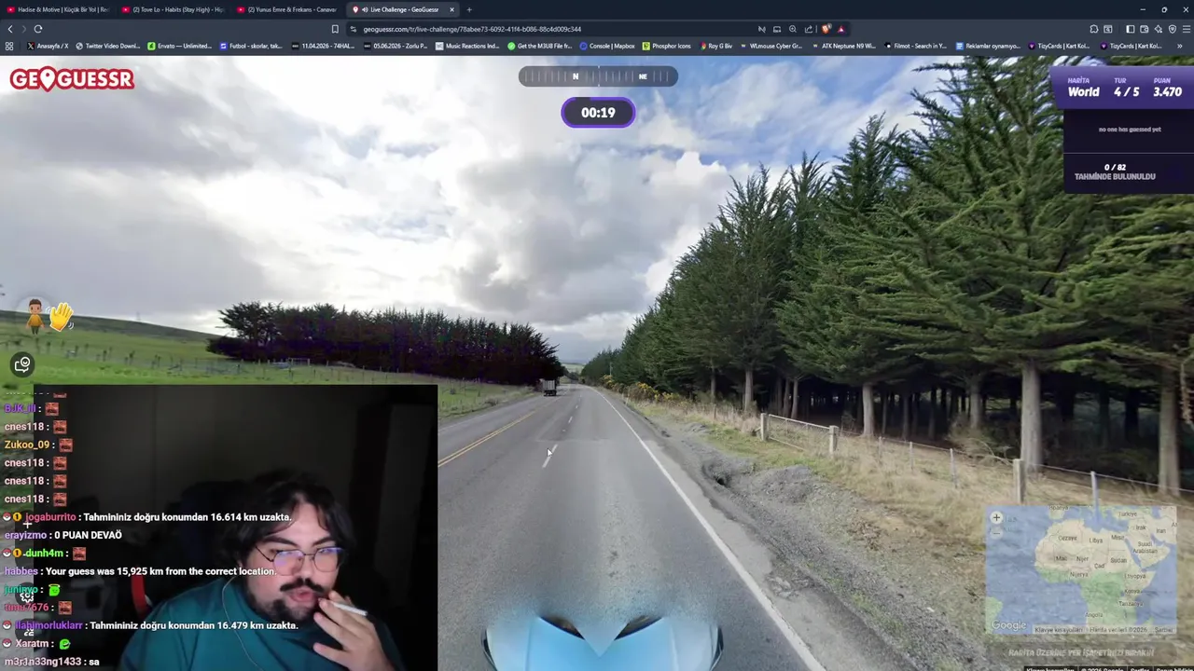Click the Brave Rewards triangle icon
Viewport: 1194px width, 671px height.
click(x=841, y=29)
